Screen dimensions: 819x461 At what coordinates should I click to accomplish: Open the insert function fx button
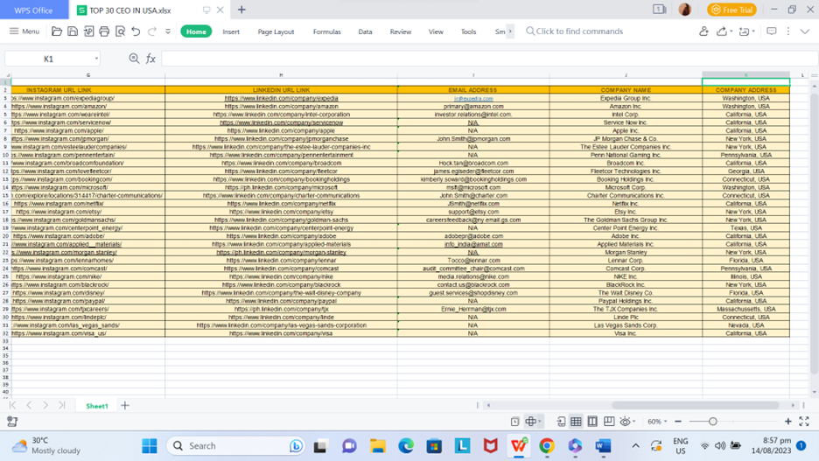(x=150, y=59)
